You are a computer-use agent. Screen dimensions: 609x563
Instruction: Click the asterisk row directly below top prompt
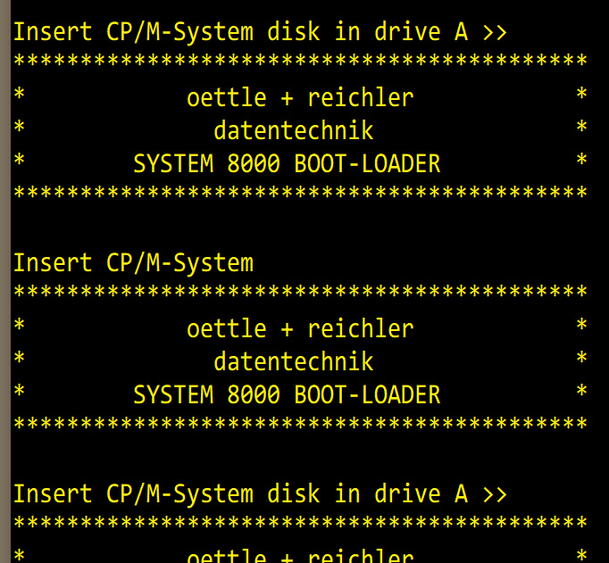tap(300, 62)
